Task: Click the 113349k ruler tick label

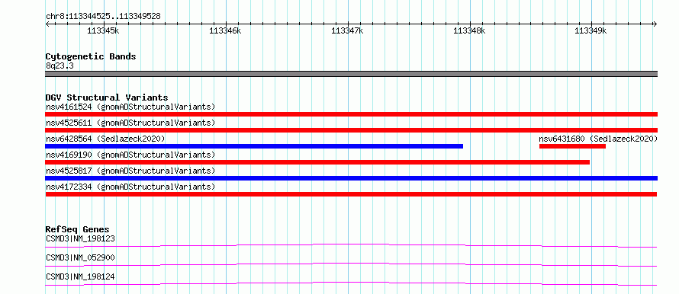Action: click(591, 30)
